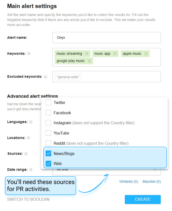Enable the Twitter source checkbox

(x=48, y=102)
